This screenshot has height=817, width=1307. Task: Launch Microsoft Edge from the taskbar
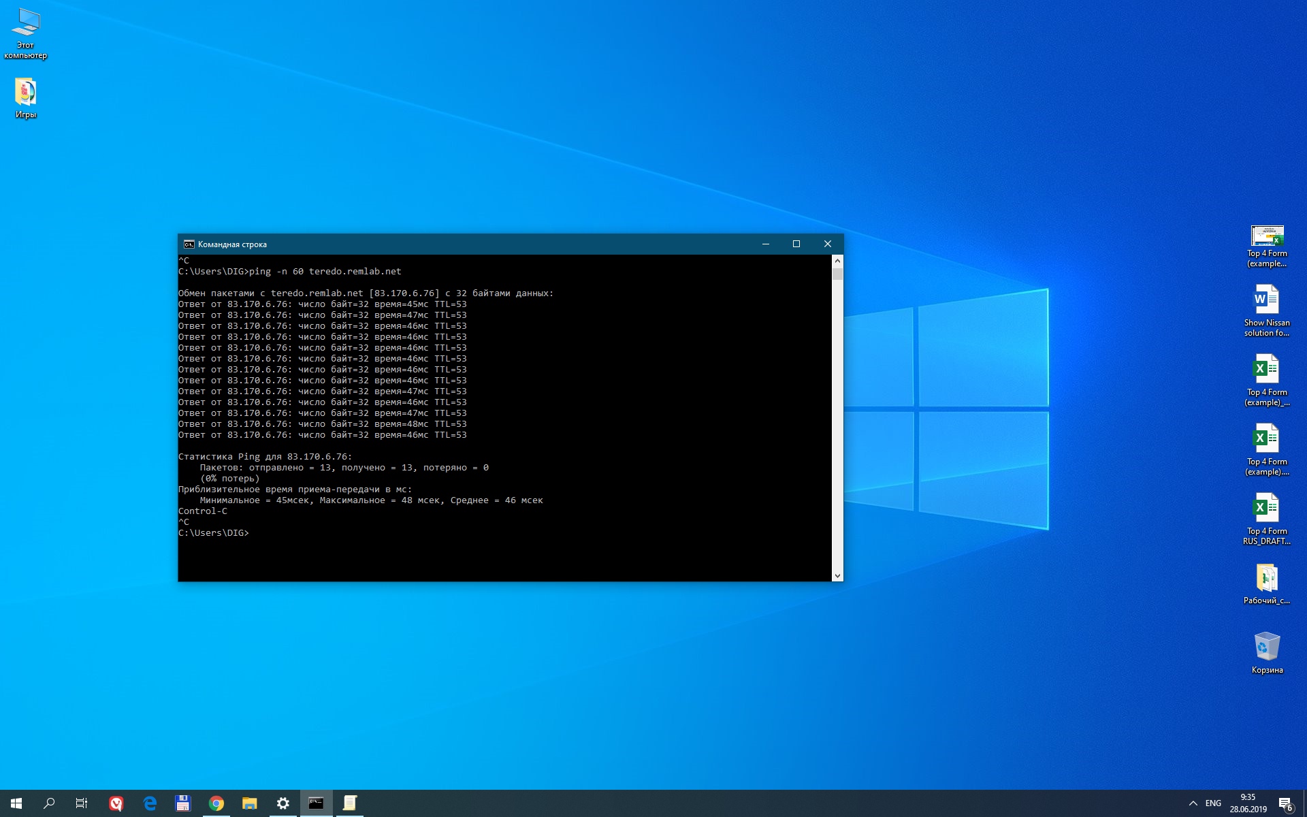150,803
